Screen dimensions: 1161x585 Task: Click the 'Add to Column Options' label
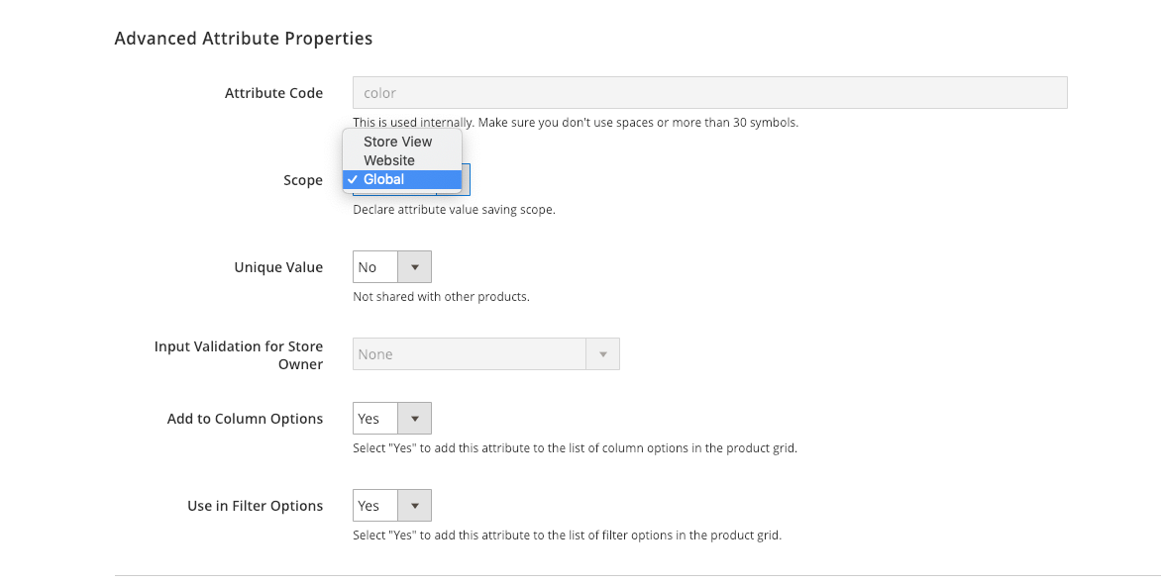(244, 419)
